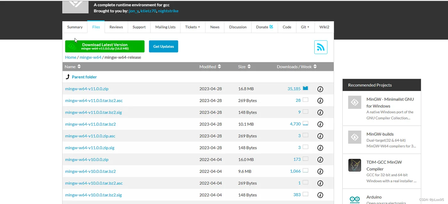Click Download Latest Version button

coord(105,46)
